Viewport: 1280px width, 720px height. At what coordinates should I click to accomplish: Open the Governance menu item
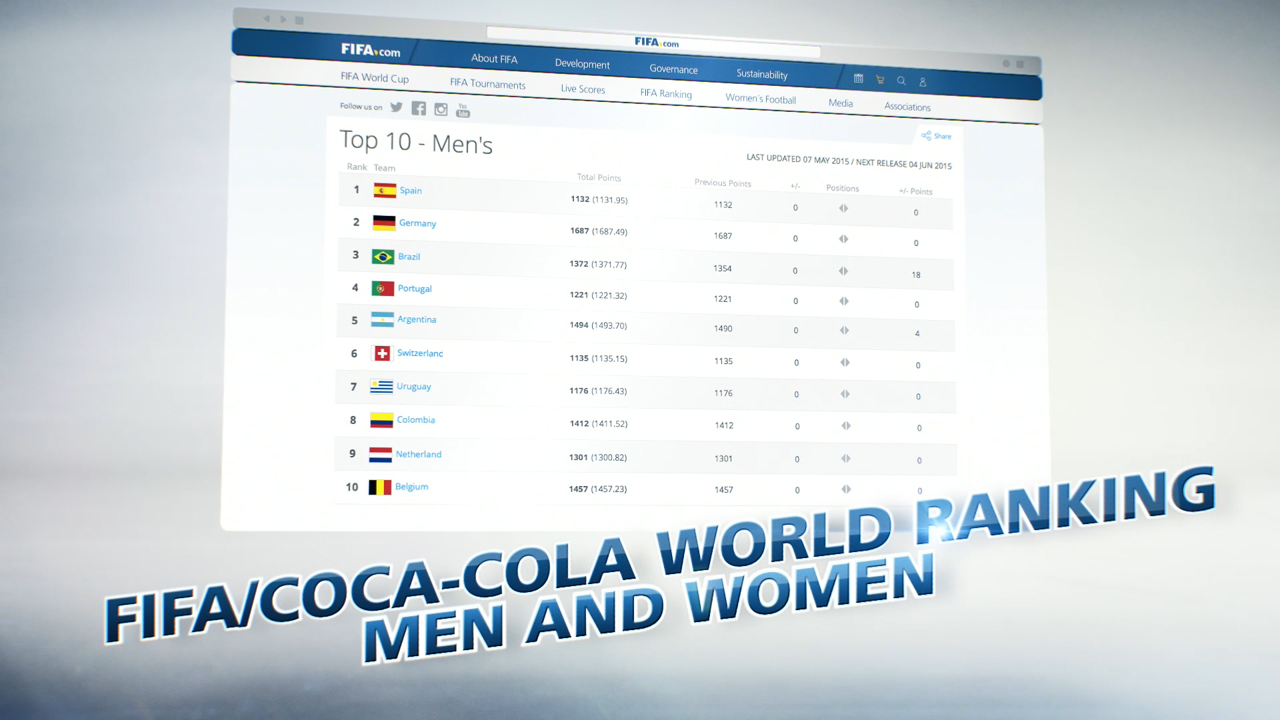pyautogui.click(x=673, y=69)
